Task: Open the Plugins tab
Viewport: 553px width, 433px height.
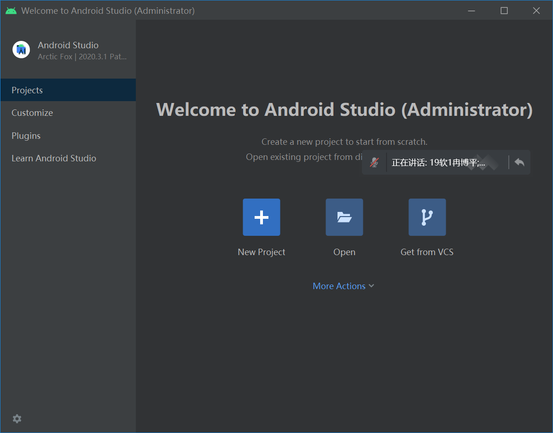Action: click(68, 136)
